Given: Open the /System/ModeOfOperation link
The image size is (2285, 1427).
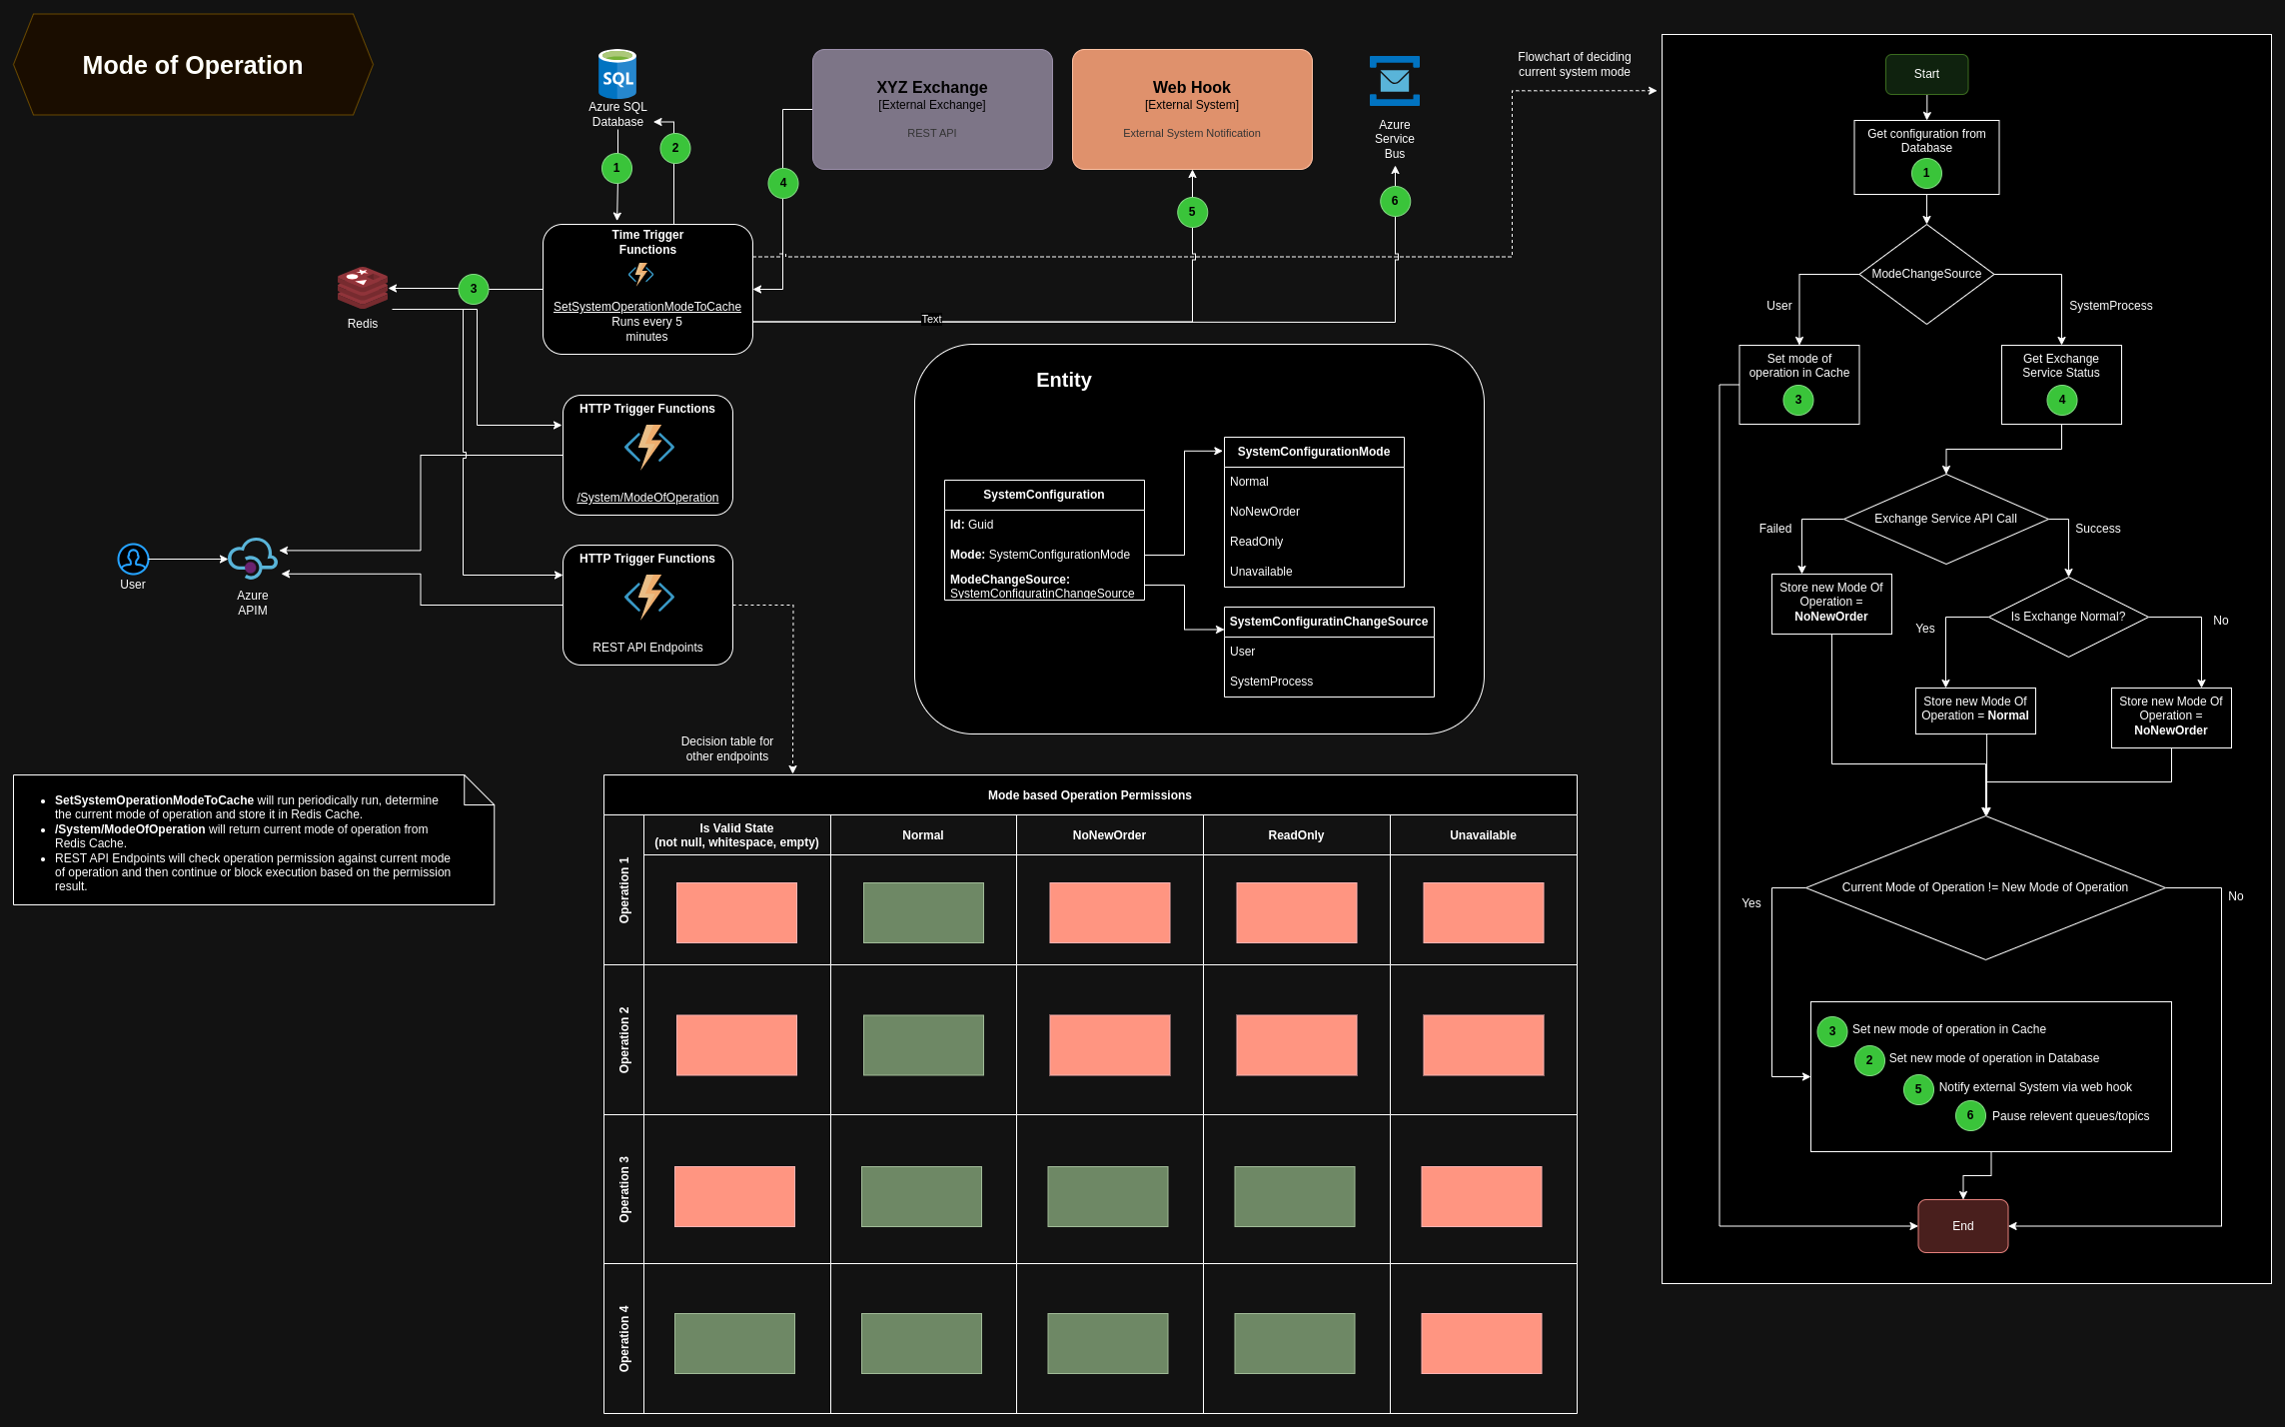Looking at the screenshot, I should click(647, 498).
